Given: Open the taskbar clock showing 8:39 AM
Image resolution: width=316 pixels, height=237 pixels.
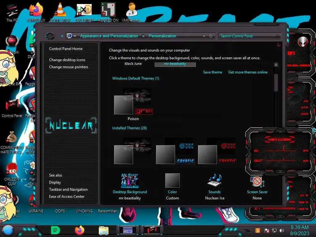Looking at the screenshot, I should [299, 230].
